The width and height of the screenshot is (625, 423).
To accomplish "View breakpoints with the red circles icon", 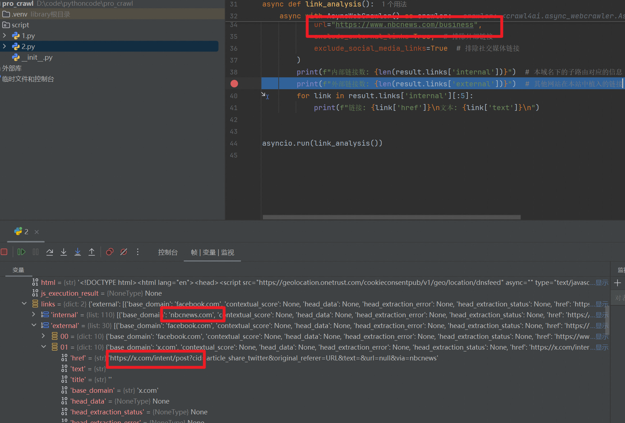I will coord(110,252).
